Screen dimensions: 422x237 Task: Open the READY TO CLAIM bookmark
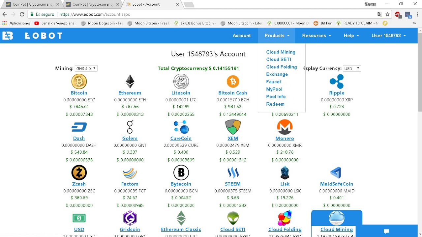(x=358, y=23)
